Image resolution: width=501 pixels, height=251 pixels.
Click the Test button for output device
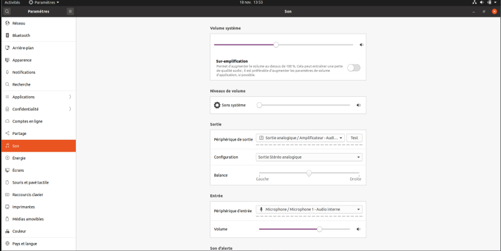354,138
